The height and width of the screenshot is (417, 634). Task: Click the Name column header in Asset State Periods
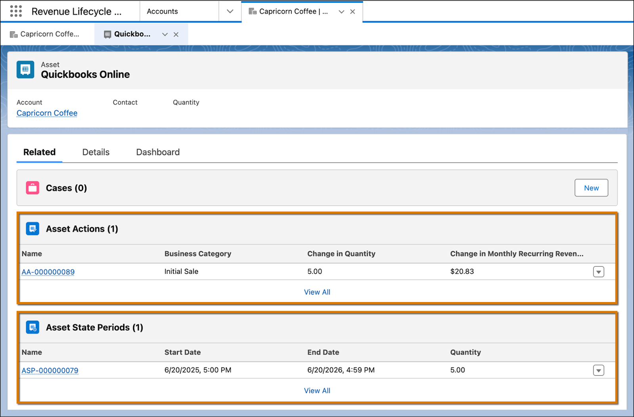pyautogui.click(x=32, y=352)
